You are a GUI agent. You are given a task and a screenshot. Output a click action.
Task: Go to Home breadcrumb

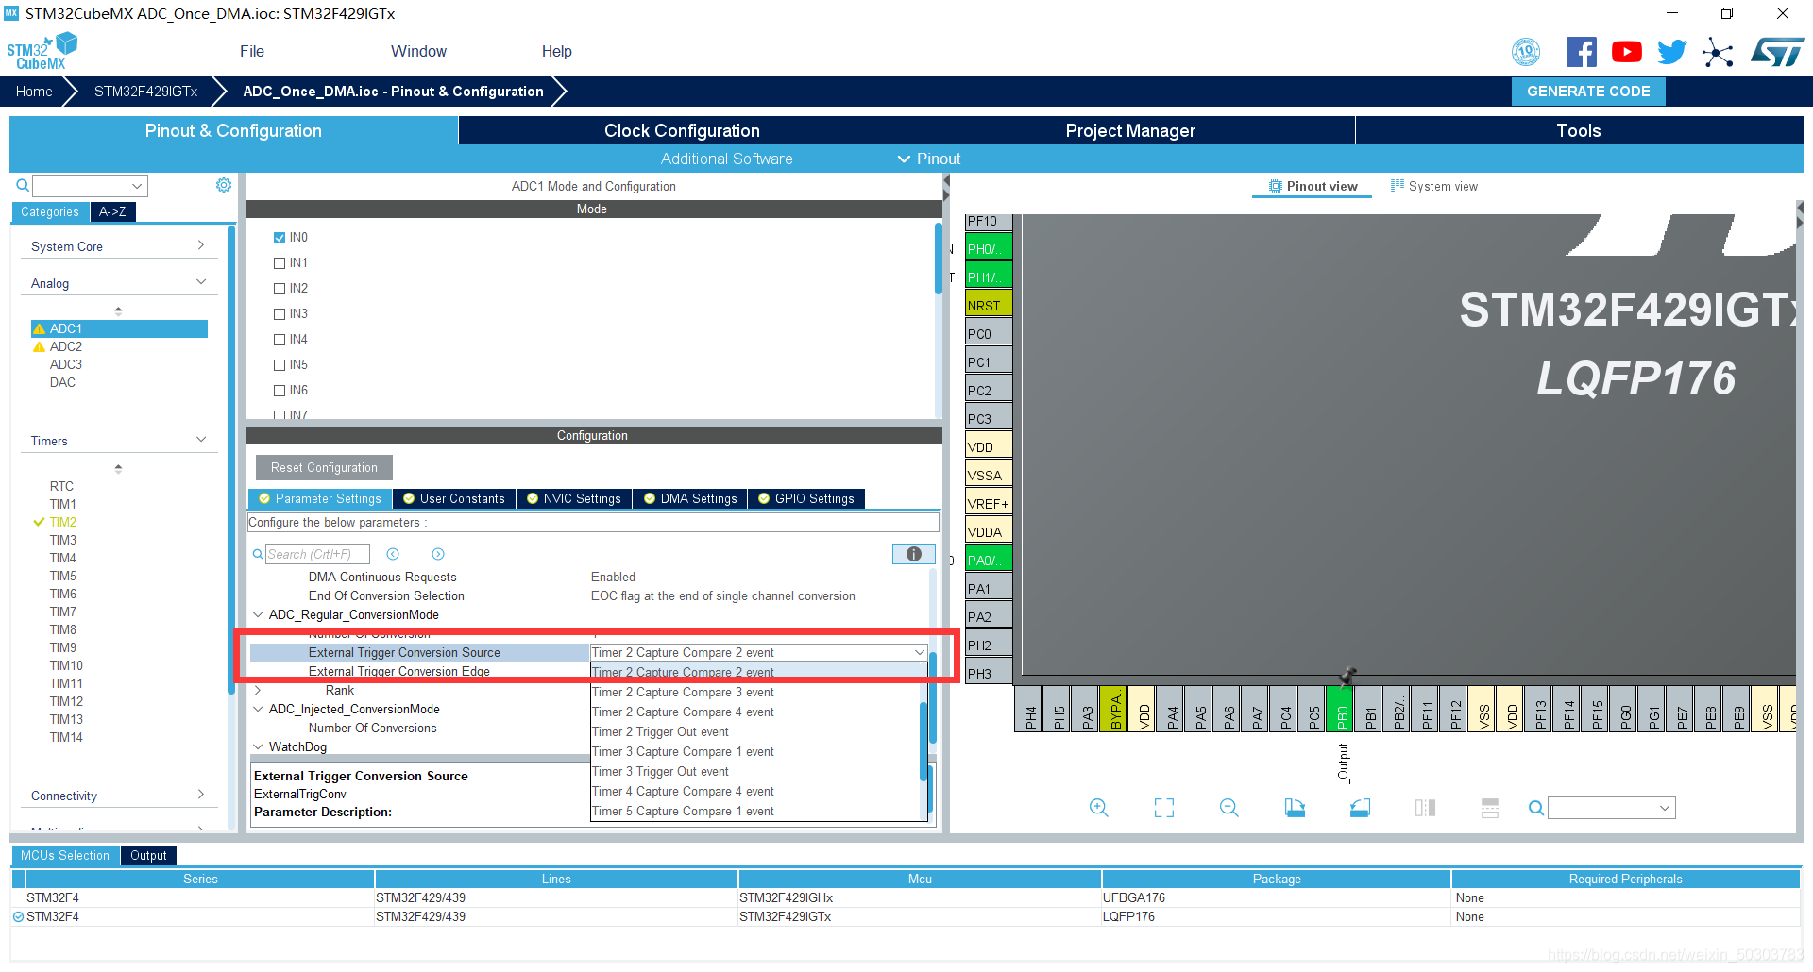(x=34, y=92)
